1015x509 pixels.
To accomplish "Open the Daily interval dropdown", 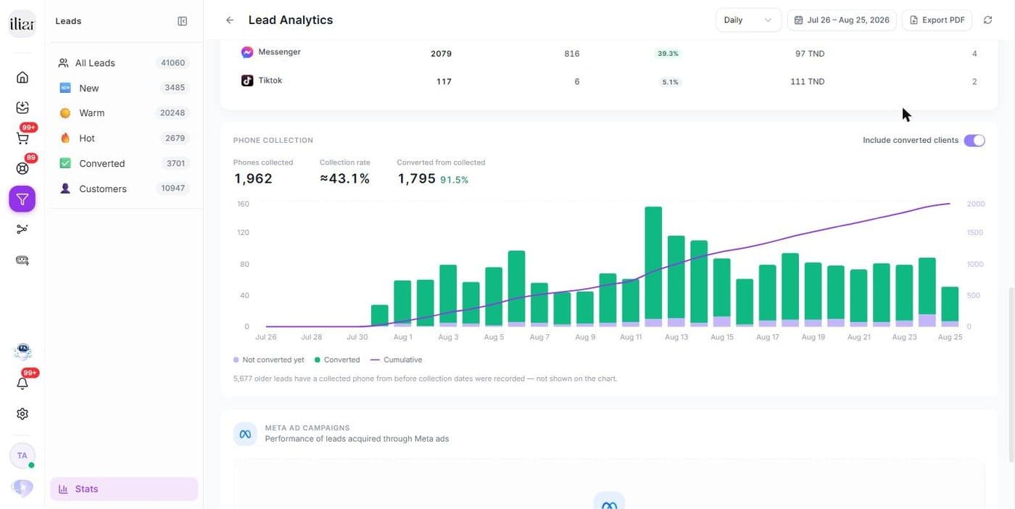I will coord(748,20).
